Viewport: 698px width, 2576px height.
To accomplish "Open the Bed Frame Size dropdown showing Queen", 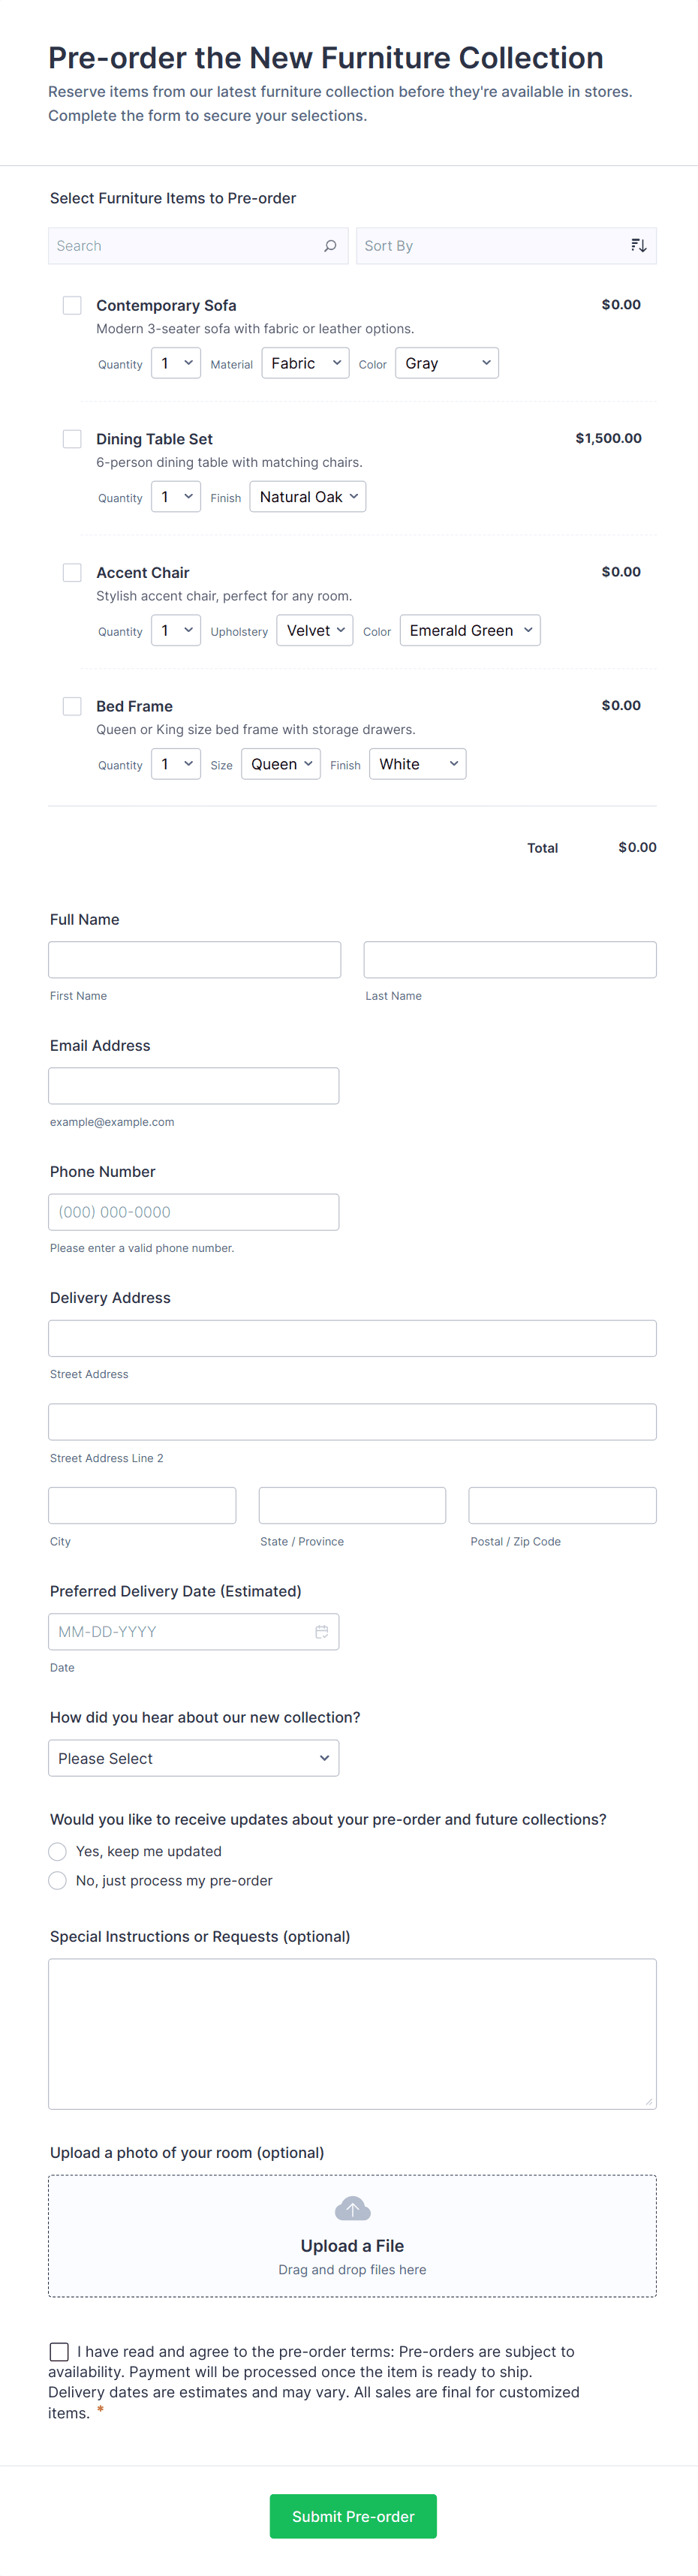I will (x=280, y=764).
